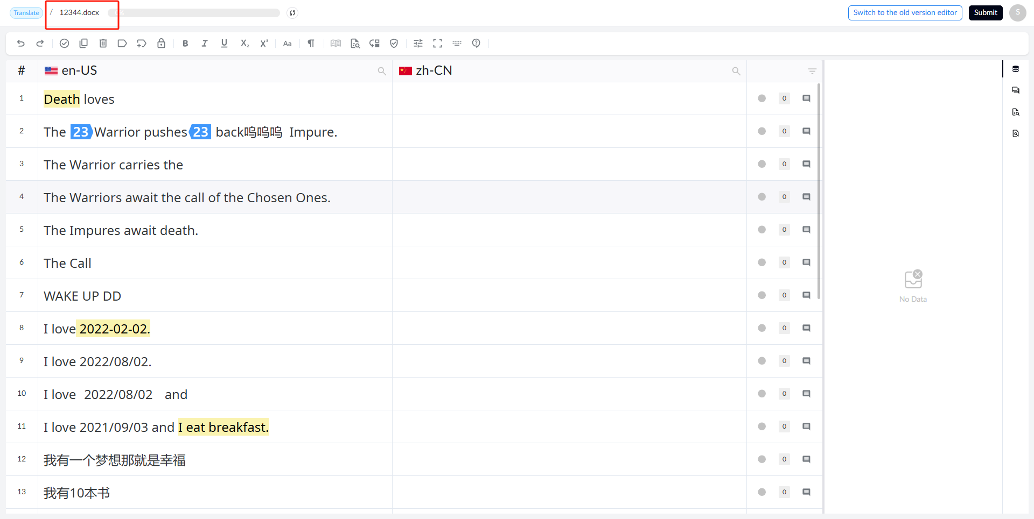1034x519 pixels.
Task: Open the editor settings sliders icon
Action: [x=418, y=44]
